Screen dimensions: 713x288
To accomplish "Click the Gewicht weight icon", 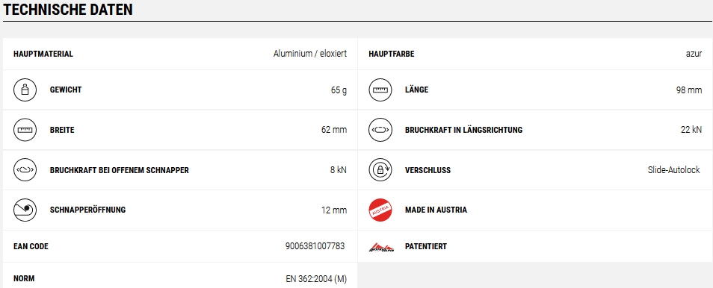I will 25,90.
